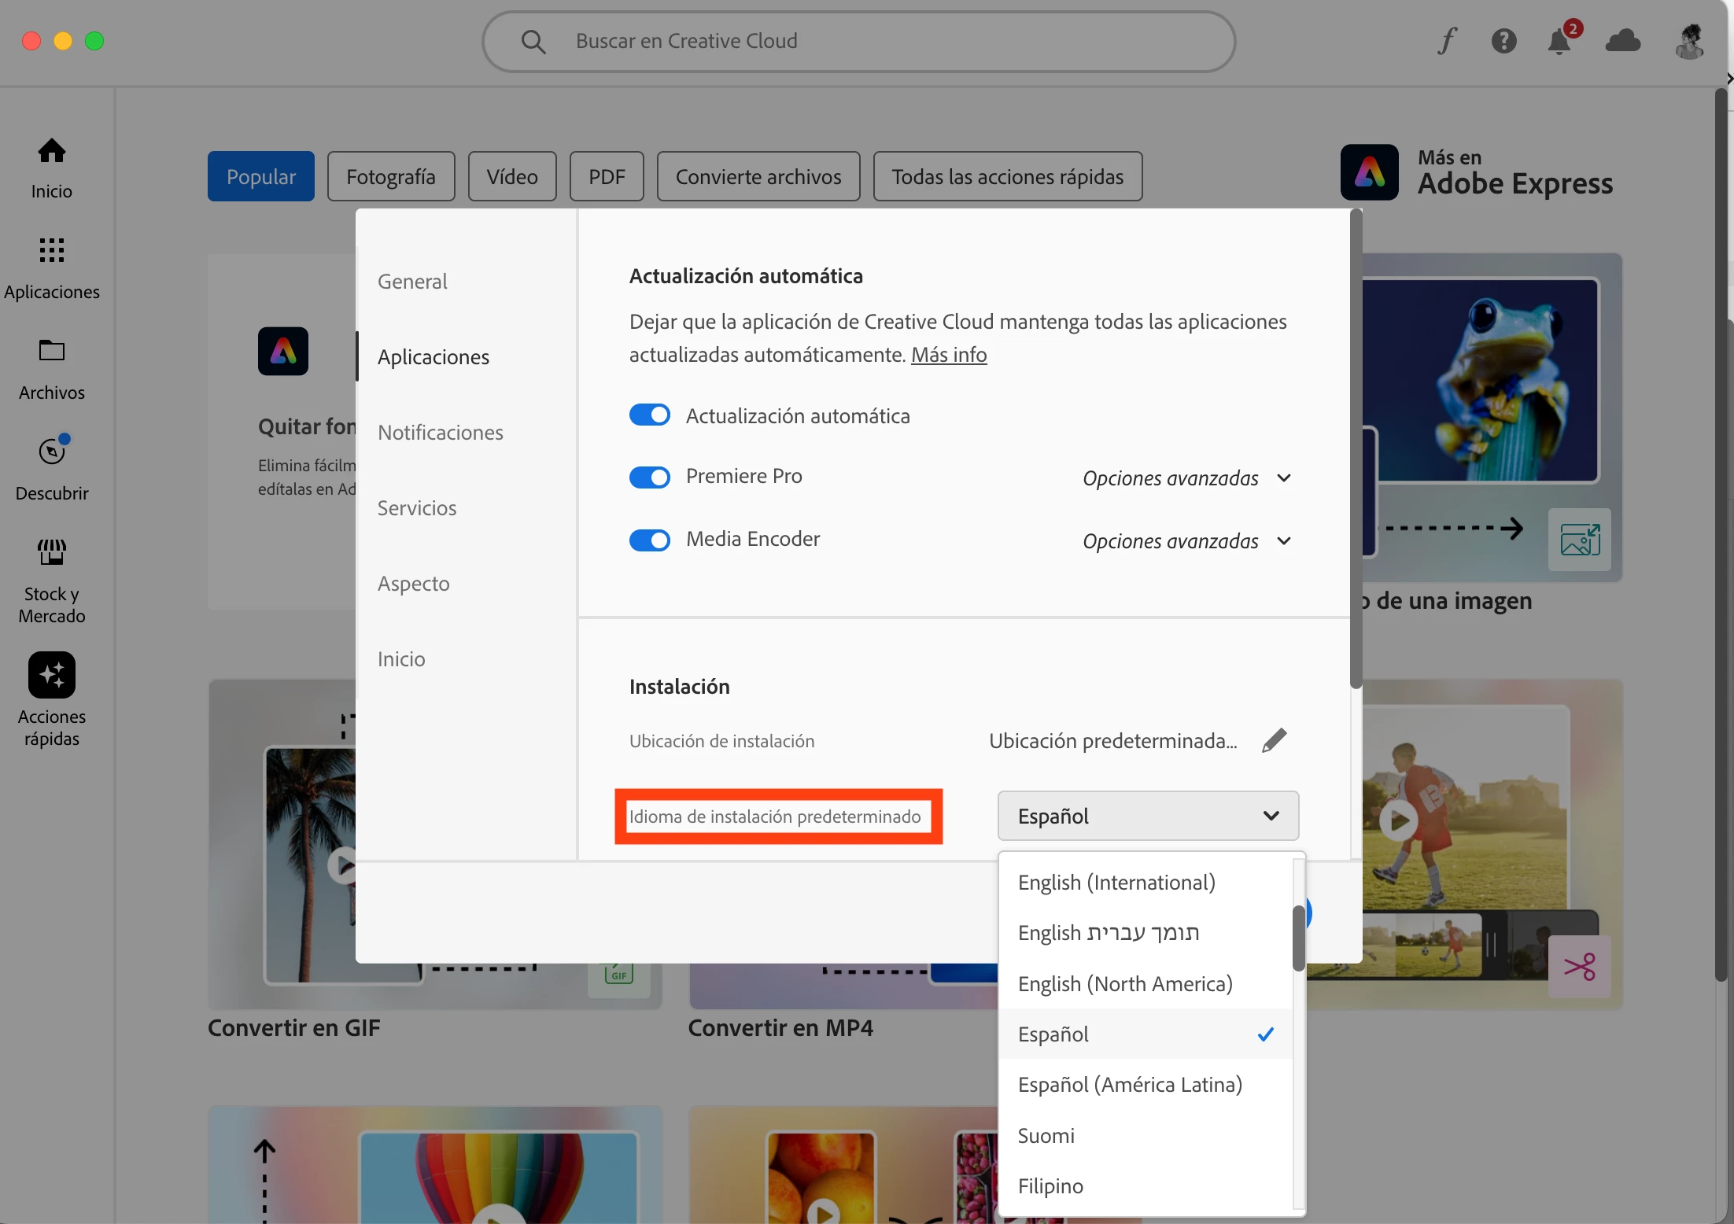Click the help question mark icon
Viewport: 1734px width, 1224px height.
(1503, 41)
